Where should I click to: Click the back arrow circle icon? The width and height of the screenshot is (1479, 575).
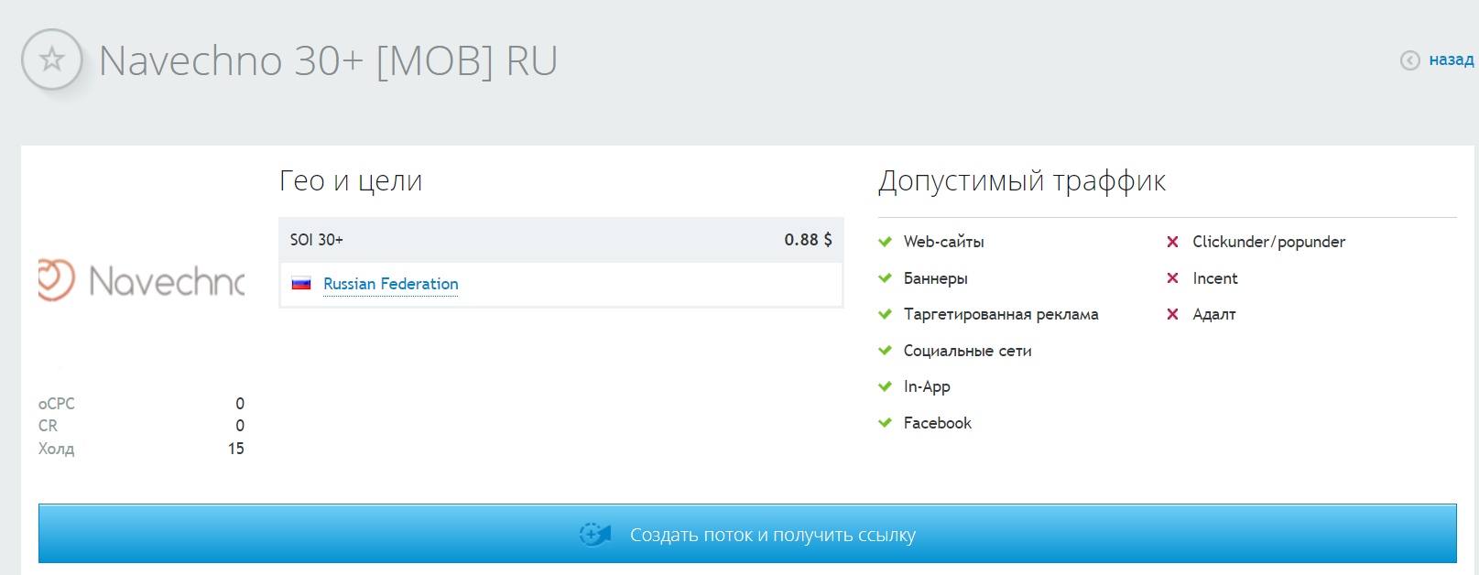click(x=1409, y=60)
